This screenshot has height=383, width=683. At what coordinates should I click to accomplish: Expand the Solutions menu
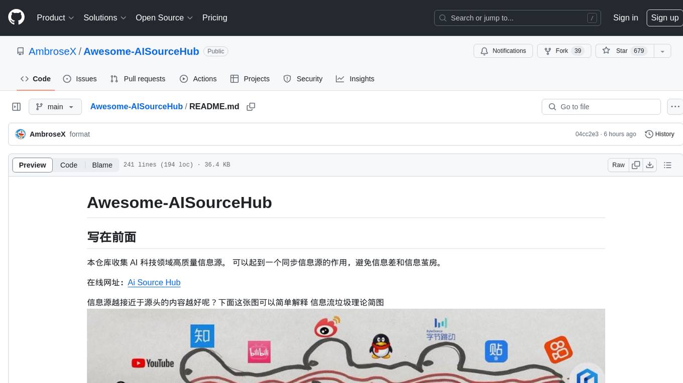pos(104,18)
